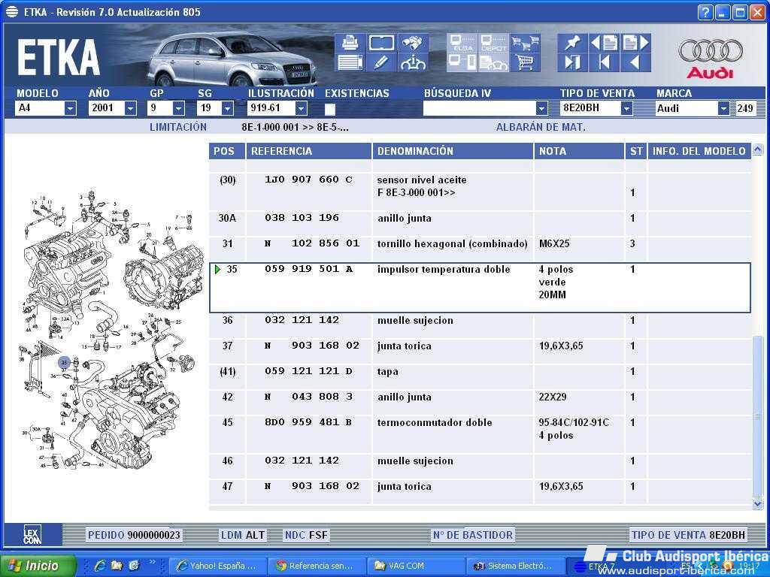Switch to the VAG COM taskbar window
The width and height of the screenshot is (770, 577).
[415, 566]
